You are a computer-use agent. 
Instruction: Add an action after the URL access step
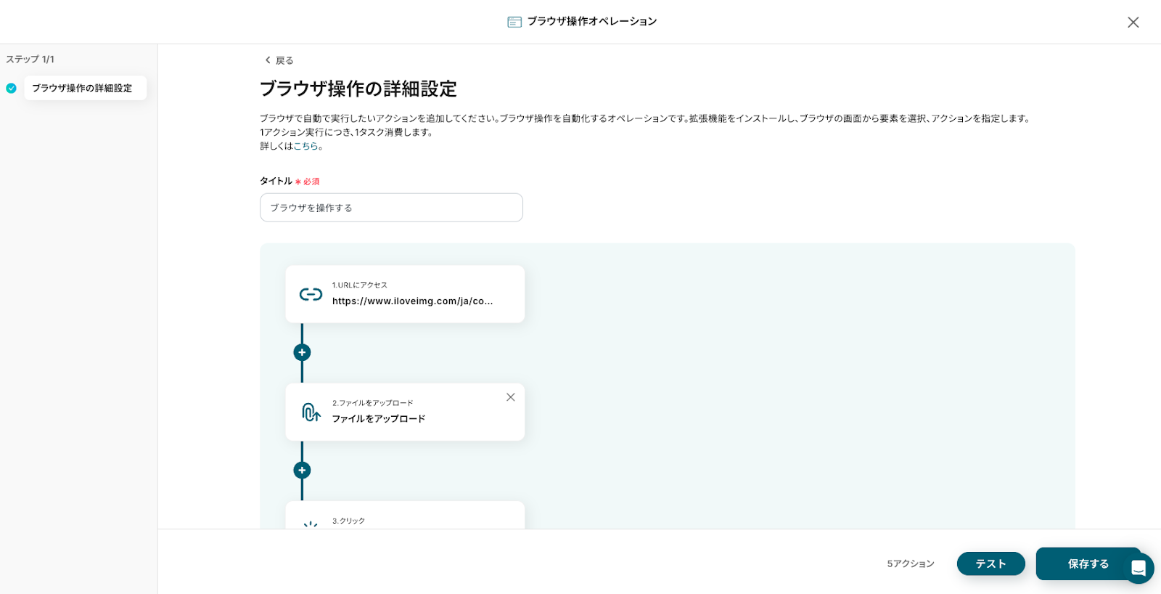coord(302,352)
